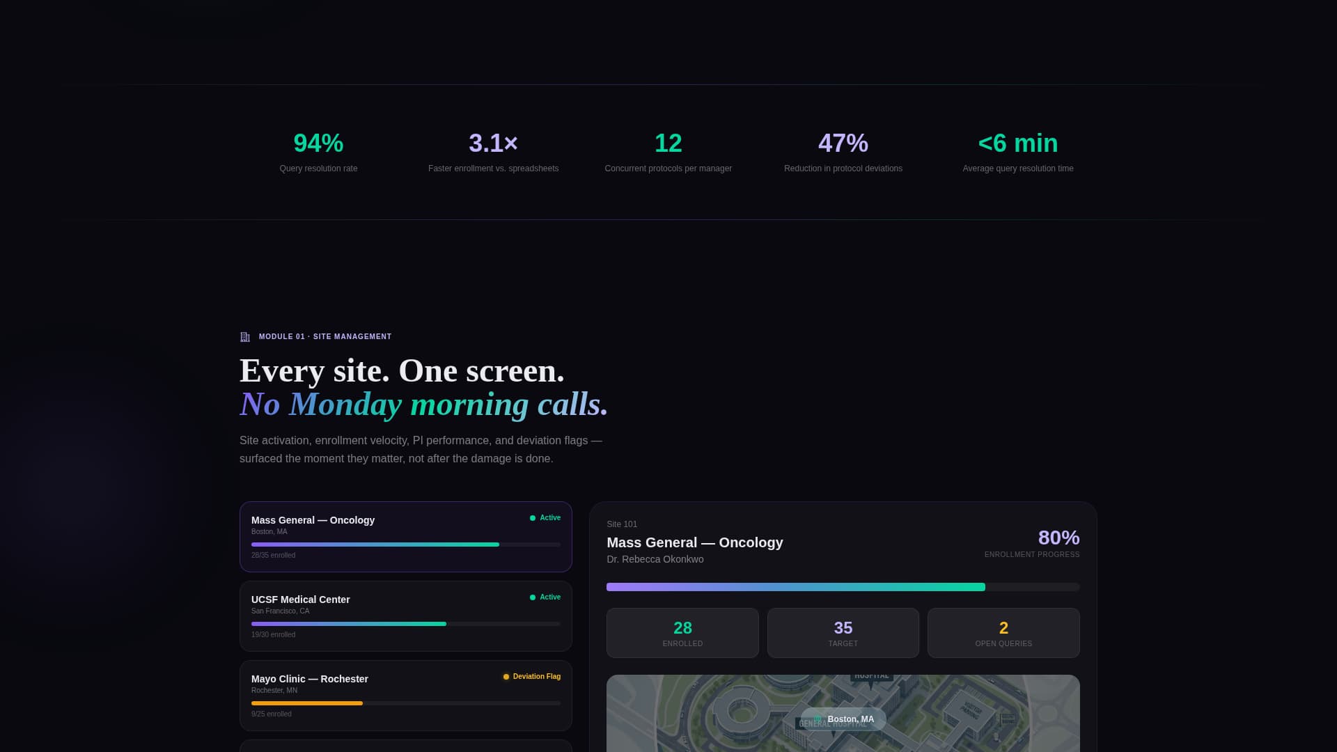Select the UCSF Medical Center site card
The height and width of the screenshot is (752, 1337).
point(406,616)
